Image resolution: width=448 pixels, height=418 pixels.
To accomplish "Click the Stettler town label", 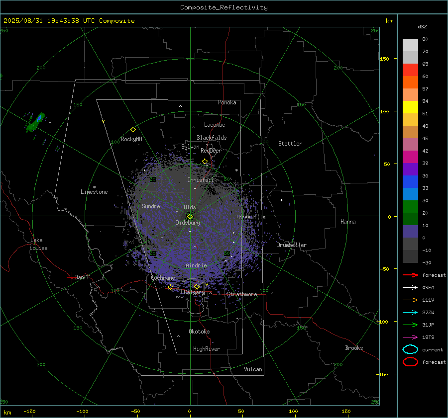I will 290,144.
